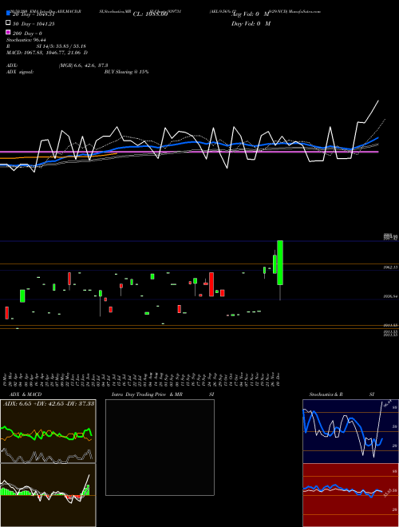Click the 'Avg Vol: 0 M' text

click(x=251, y=14)
